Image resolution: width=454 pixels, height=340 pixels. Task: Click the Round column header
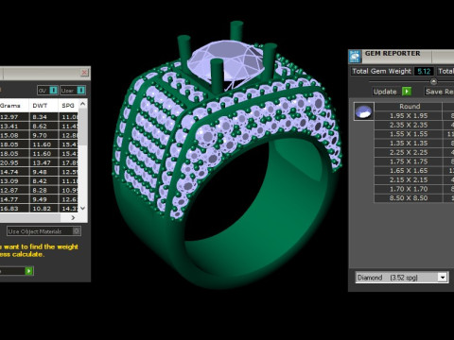410,107
